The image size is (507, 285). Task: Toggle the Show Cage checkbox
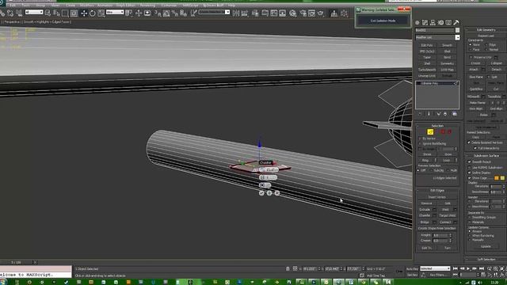470,178
